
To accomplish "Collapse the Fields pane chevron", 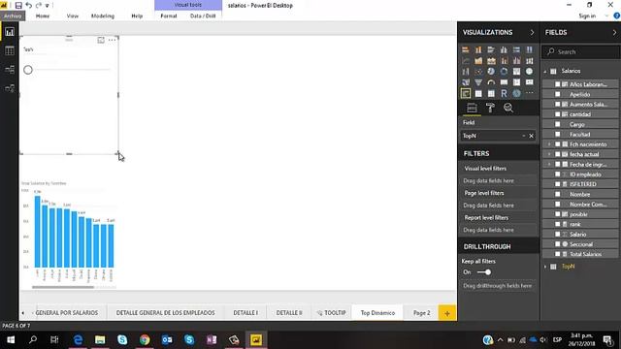I will 614,32.
